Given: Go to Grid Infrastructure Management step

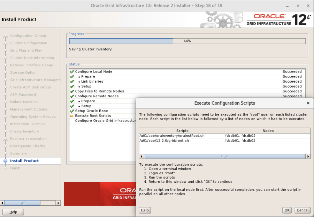Looking at the screenshot, I should [35, 80].
